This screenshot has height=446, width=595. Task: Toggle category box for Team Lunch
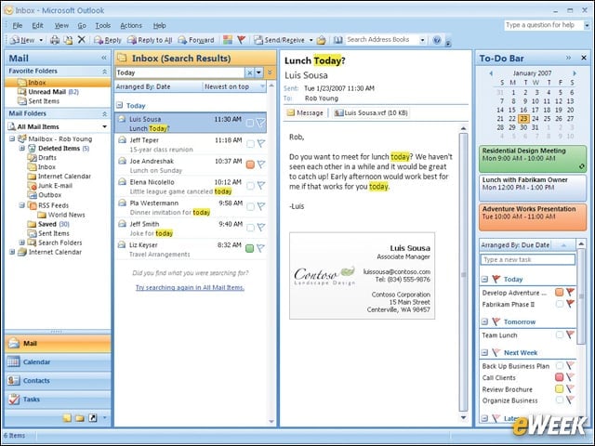pyautogui.click(x=560, y=334)
